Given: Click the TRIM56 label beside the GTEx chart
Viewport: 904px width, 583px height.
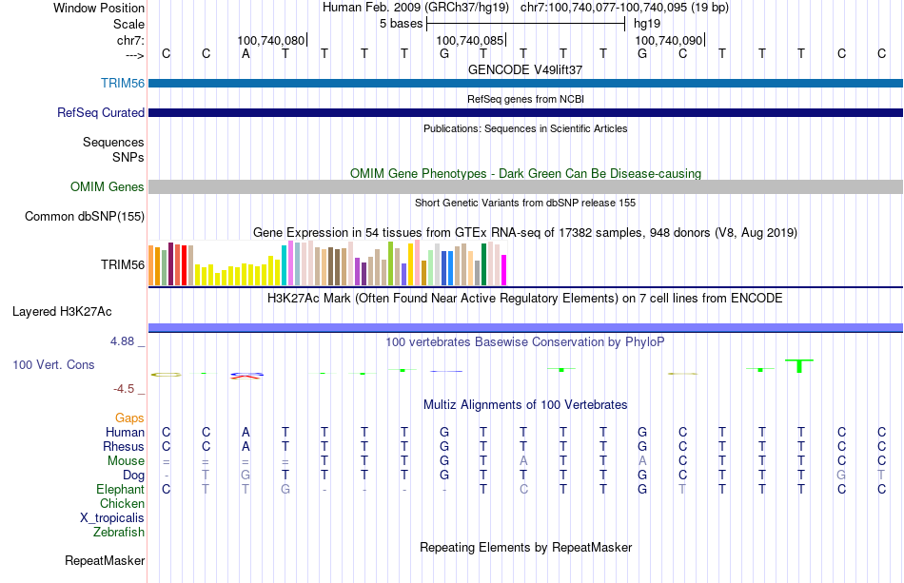Looking at the screenshot, I should pos(123,265).
